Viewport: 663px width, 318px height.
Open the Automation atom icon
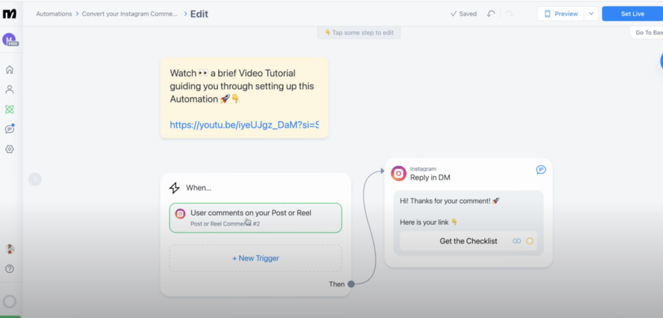[x=9, y=109]
